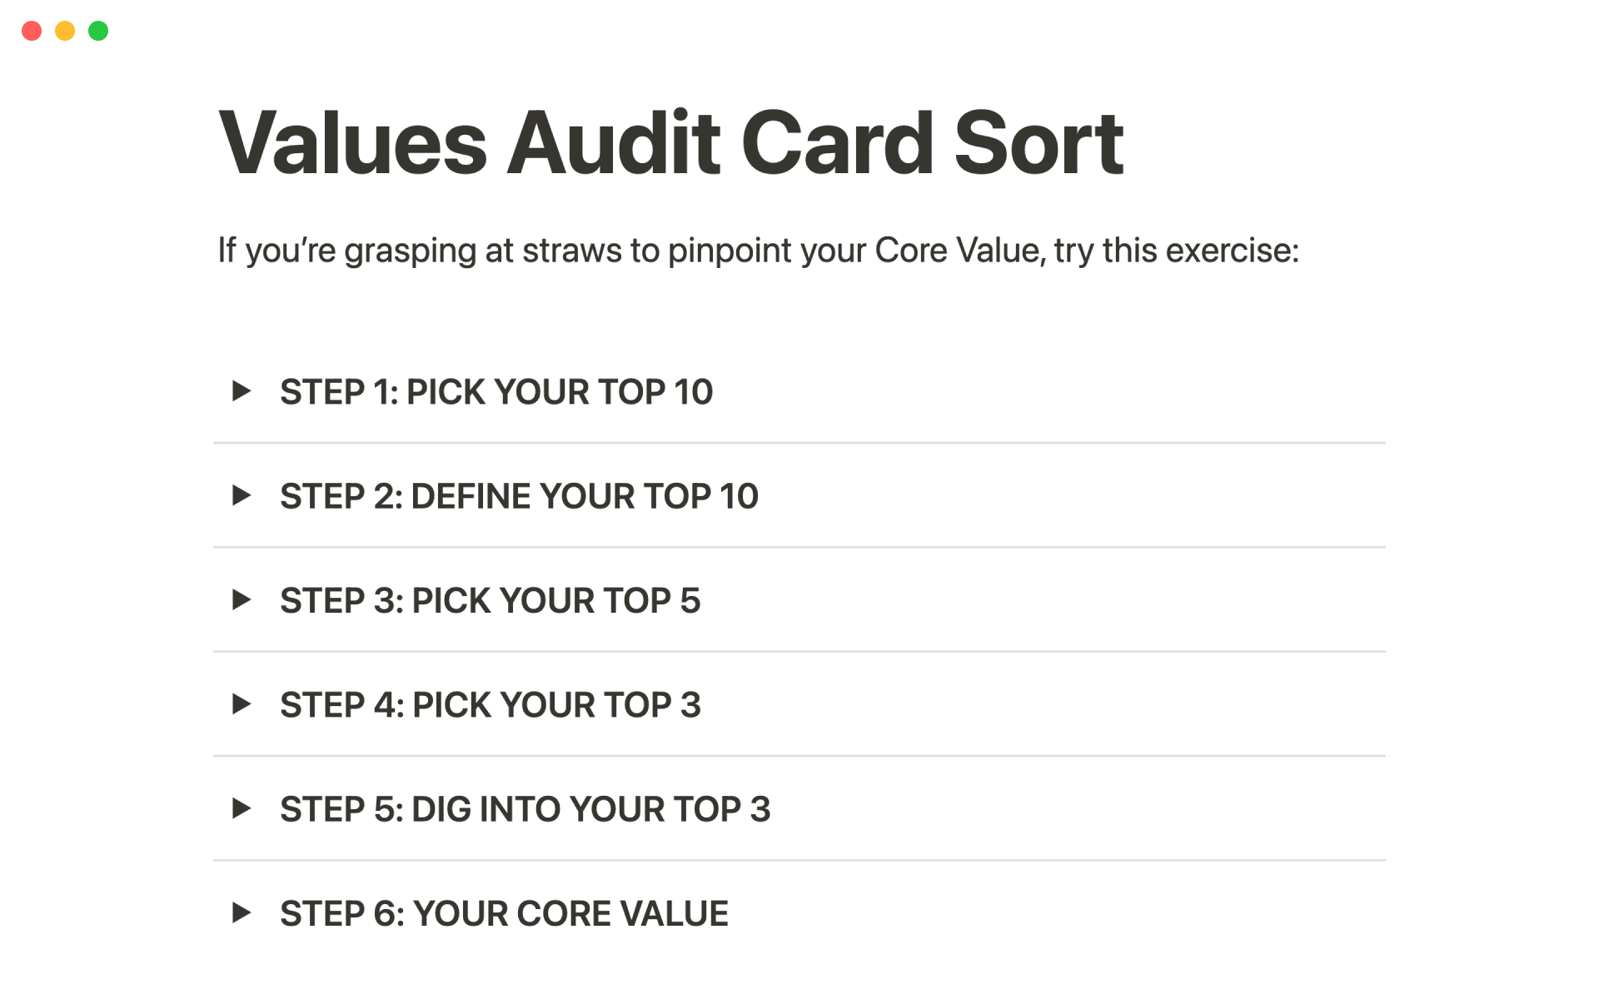The image size is (1599, 999).
Task: Minimize the window using the yellow button
Action: [65, 31]
